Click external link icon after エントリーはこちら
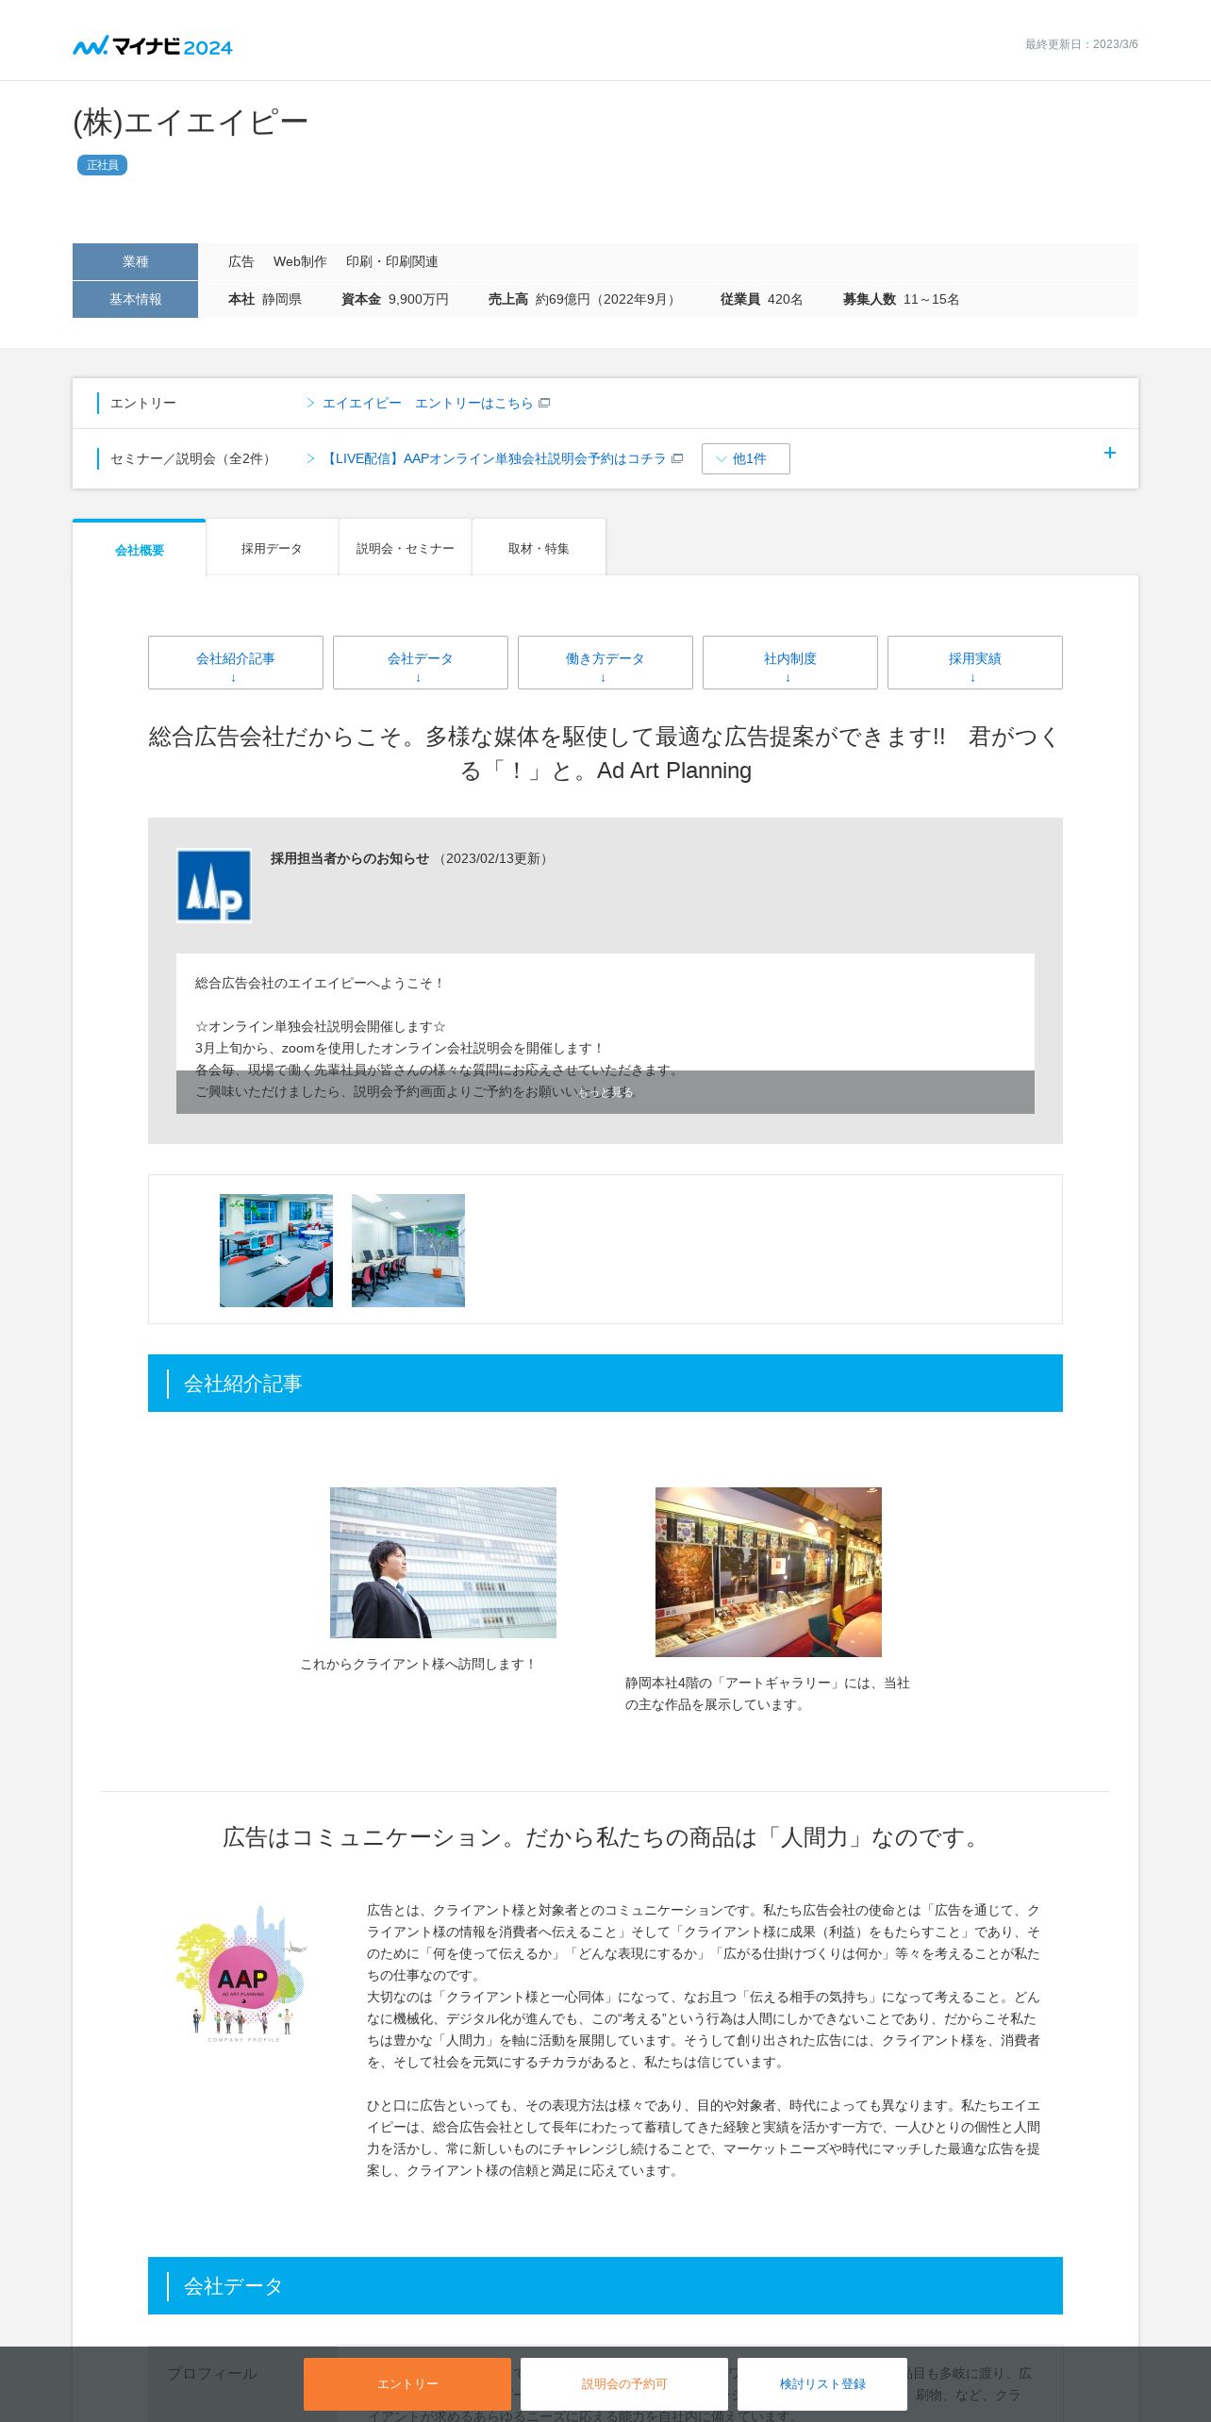The image size is (1211, 2422). click(544, 403)
